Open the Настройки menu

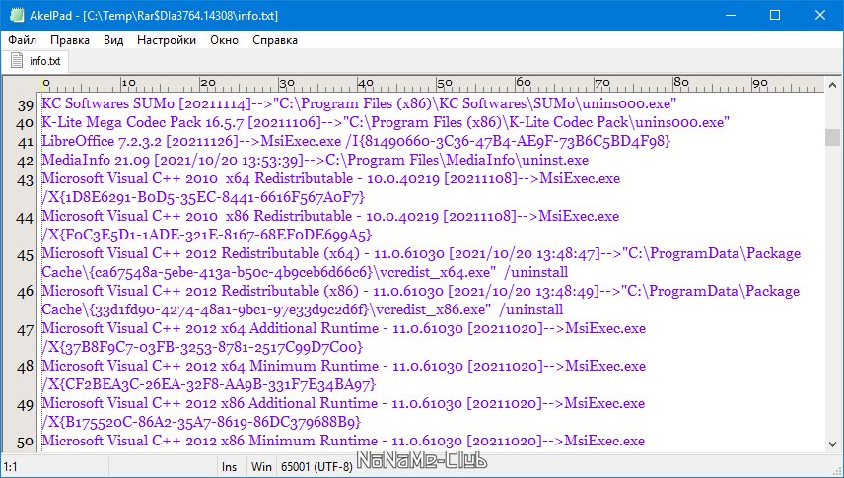(x=167, y=40)
